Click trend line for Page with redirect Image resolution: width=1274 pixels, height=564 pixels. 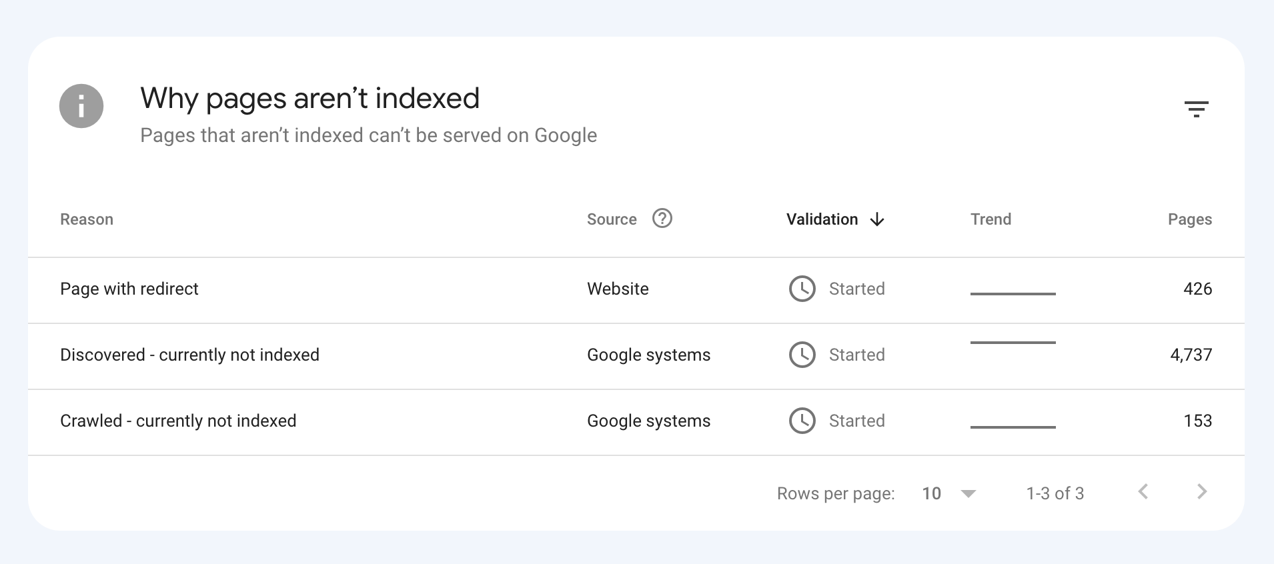click(x=1013, y=293)
